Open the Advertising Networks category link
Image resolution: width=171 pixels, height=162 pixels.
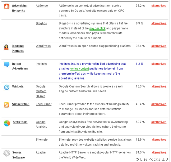(x=20, y=8)
